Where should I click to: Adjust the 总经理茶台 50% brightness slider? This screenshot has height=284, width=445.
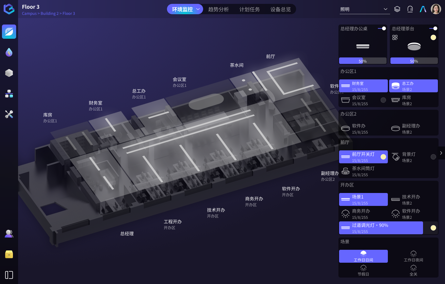click(414, 61)
